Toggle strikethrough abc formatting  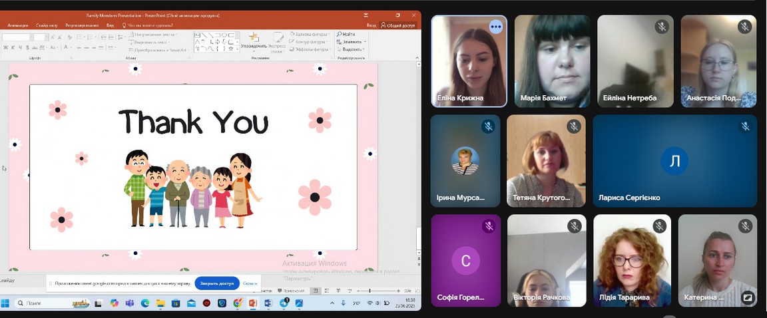(35, 47)
